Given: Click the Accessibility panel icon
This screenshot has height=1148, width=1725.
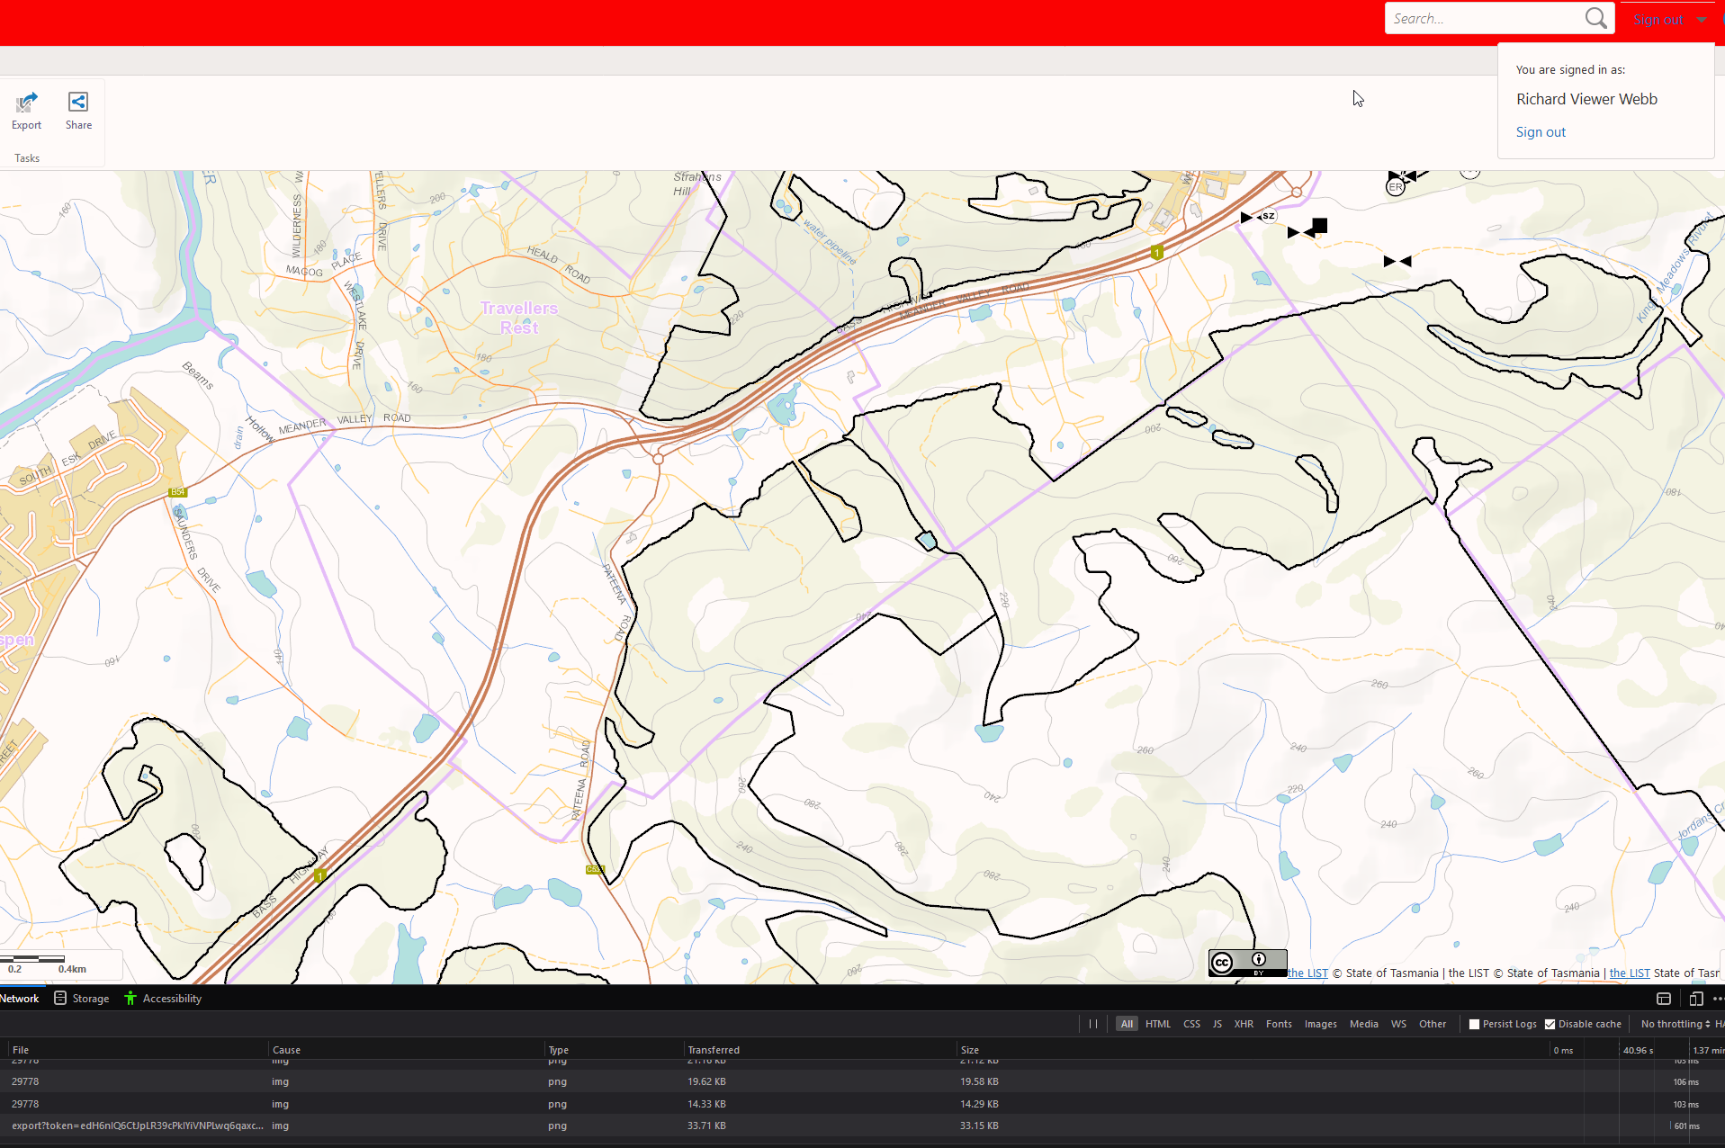Looking at the screenshot, I should [130, 998].
